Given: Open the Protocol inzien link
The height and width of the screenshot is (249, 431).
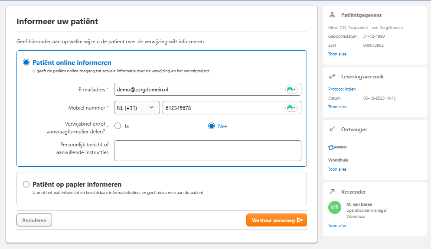Looking at the screenshot, I should 342,89.
